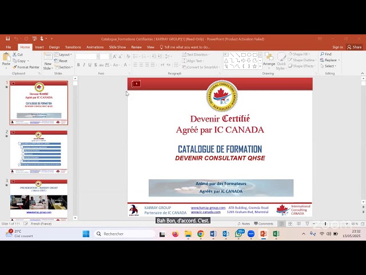Image resolution: width=366 pixels, height=275 pixels.
Task: Open www.karray-group.com link on slide
Action: [208, 207]
